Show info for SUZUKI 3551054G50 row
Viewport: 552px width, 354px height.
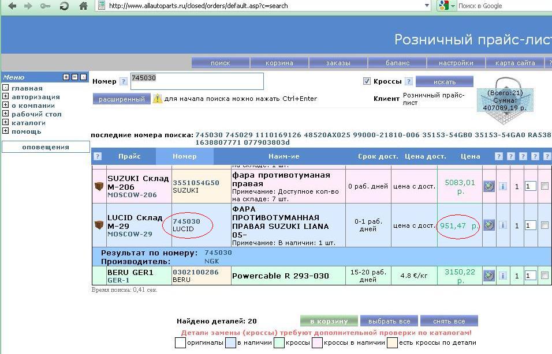pos(503,186)
